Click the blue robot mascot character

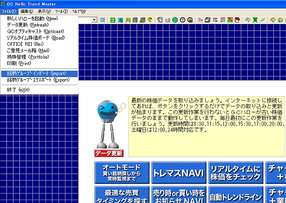tap(108, 124)
